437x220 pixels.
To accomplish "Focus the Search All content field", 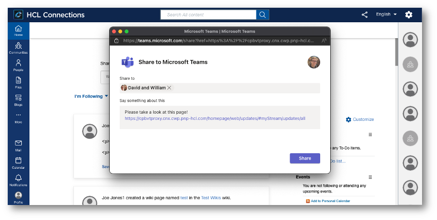I will 208,15.
